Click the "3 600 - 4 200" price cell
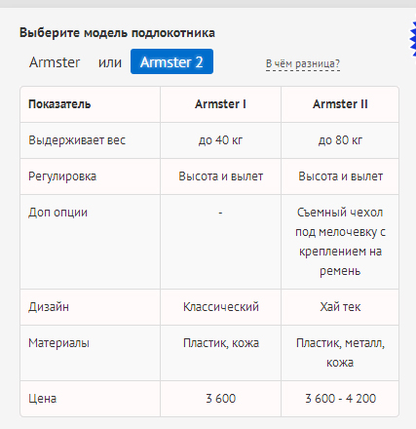This screenshot has width=416, height=429. click(340, 399)
